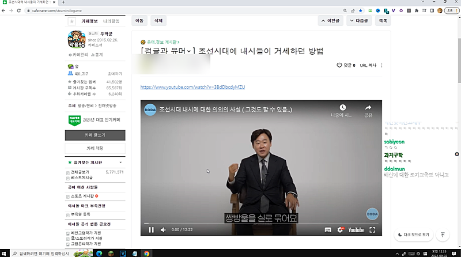
Task: Check the 베스트게시글 checkbox
Action: click(x=69, y=178)
